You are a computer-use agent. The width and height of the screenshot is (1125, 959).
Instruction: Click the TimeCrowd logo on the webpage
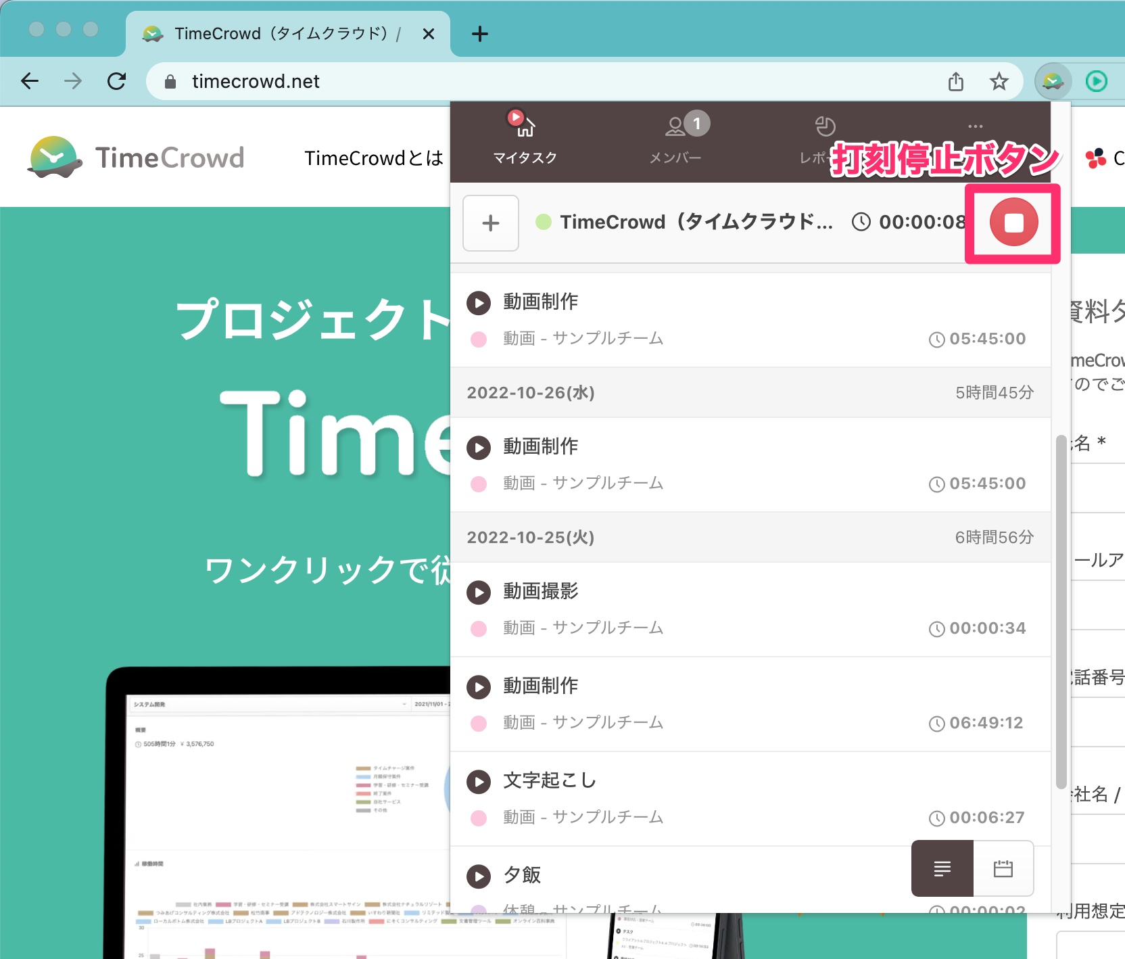coord(135,157)
